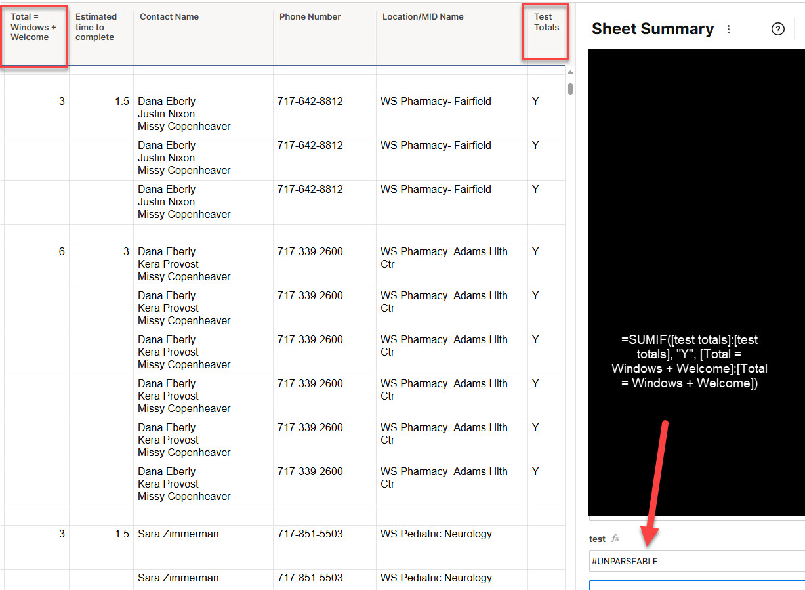
Task: Open the help icon in Sheet Summary
Action: (x=778, y=29)
